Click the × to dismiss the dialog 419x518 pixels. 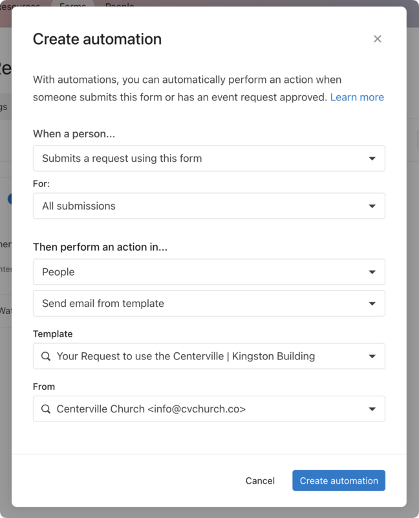(378, 38)
